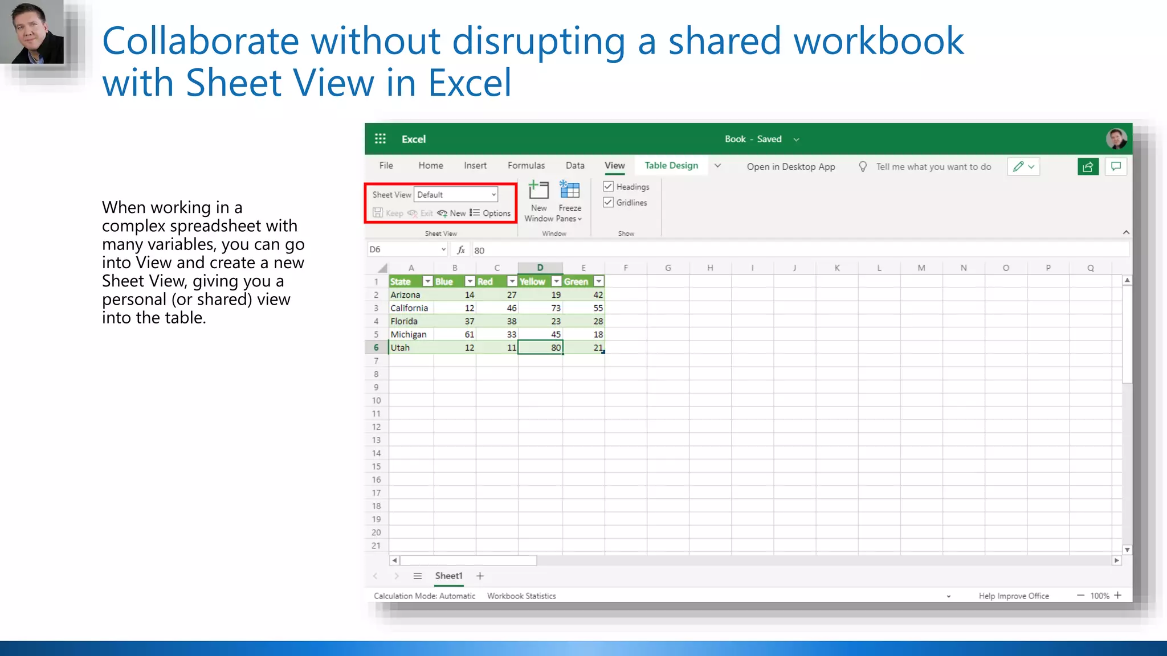Switch to the Formulas tab
The width and height of the screenshot is (1167, 656).
pos(526,165)
